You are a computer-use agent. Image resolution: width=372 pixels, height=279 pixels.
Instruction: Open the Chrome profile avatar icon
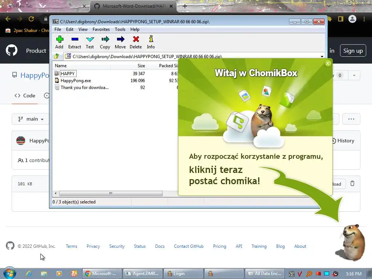click(x=352, y=19)
